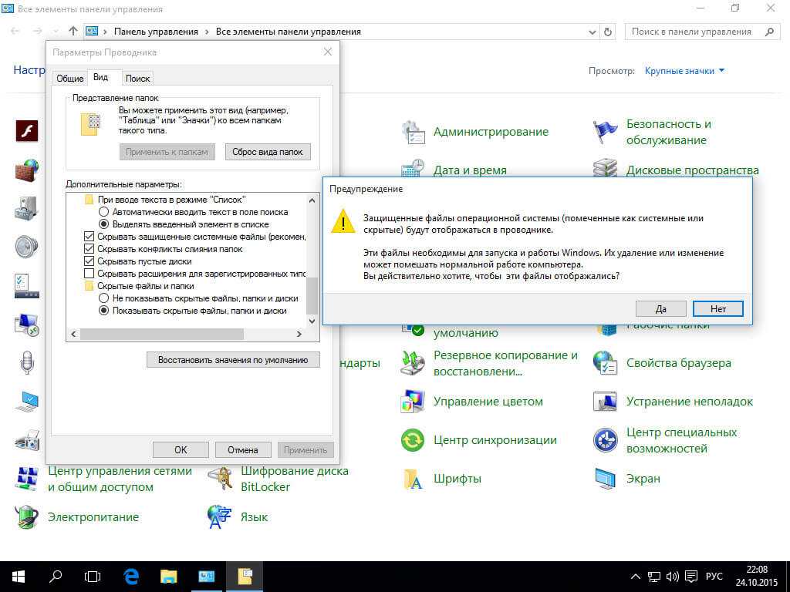This screenshot has width=790, height=592.
Task: Confirm the warning with Да button
Action: click(x=660, y=308)
